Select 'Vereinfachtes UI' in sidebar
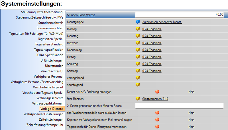This screenshot has width=228, height=130. [52, 71]
